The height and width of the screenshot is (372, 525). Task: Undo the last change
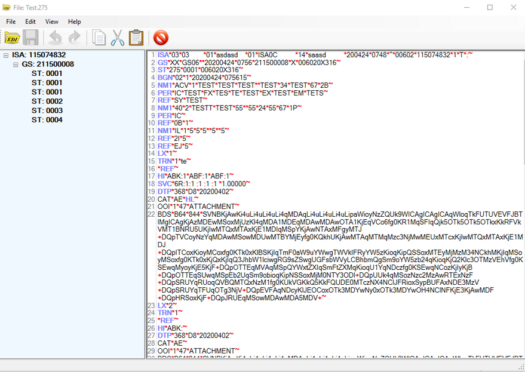tap(56, 38)
